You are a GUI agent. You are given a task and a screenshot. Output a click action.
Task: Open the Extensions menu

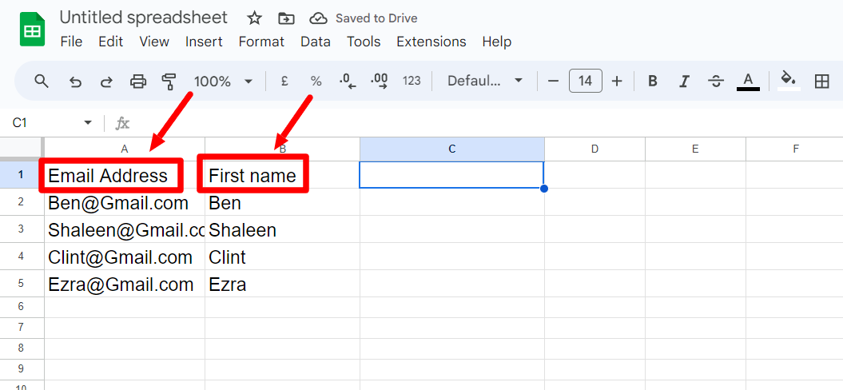coord(431,42)
